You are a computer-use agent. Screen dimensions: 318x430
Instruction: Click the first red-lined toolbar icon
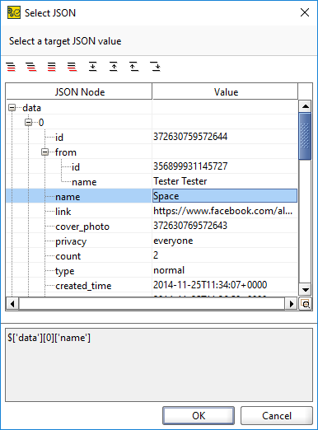coord(11,67)
